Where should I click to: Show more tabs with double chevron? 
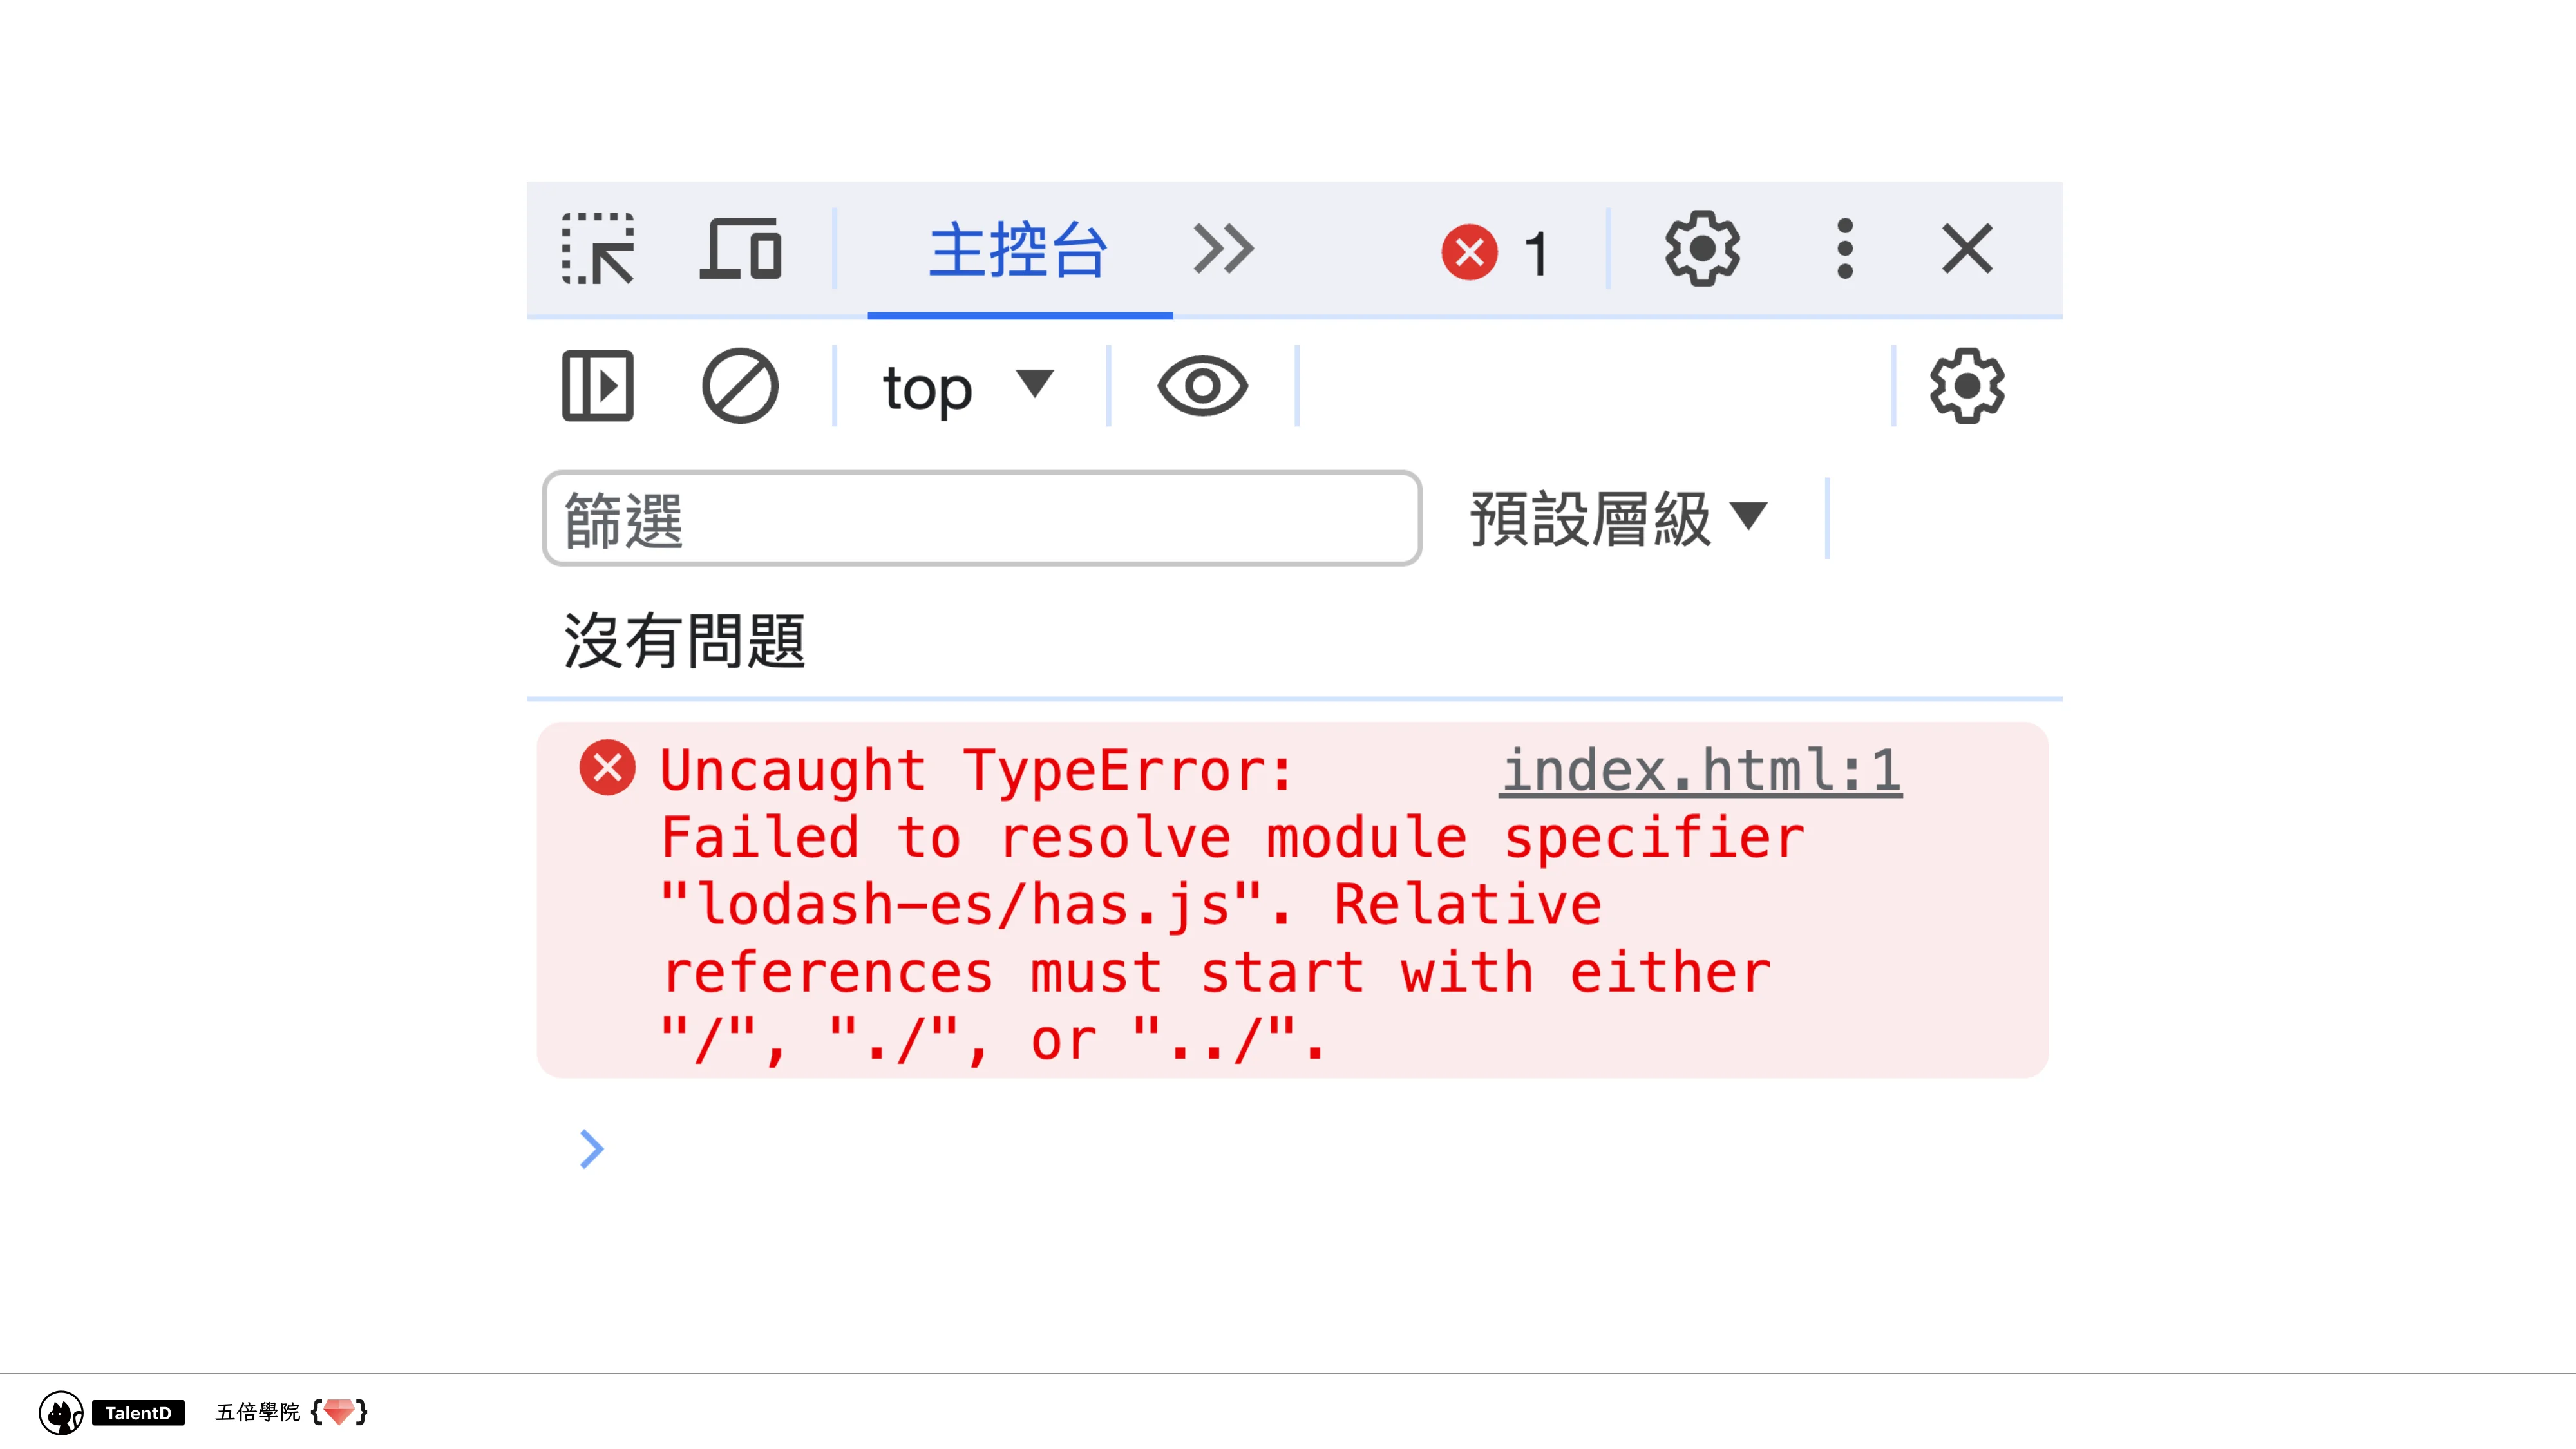(1223, 249)
